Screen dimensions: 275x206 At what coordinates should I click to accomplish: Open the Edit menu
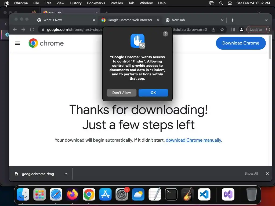pyautogui.click(x=48, y=3)
